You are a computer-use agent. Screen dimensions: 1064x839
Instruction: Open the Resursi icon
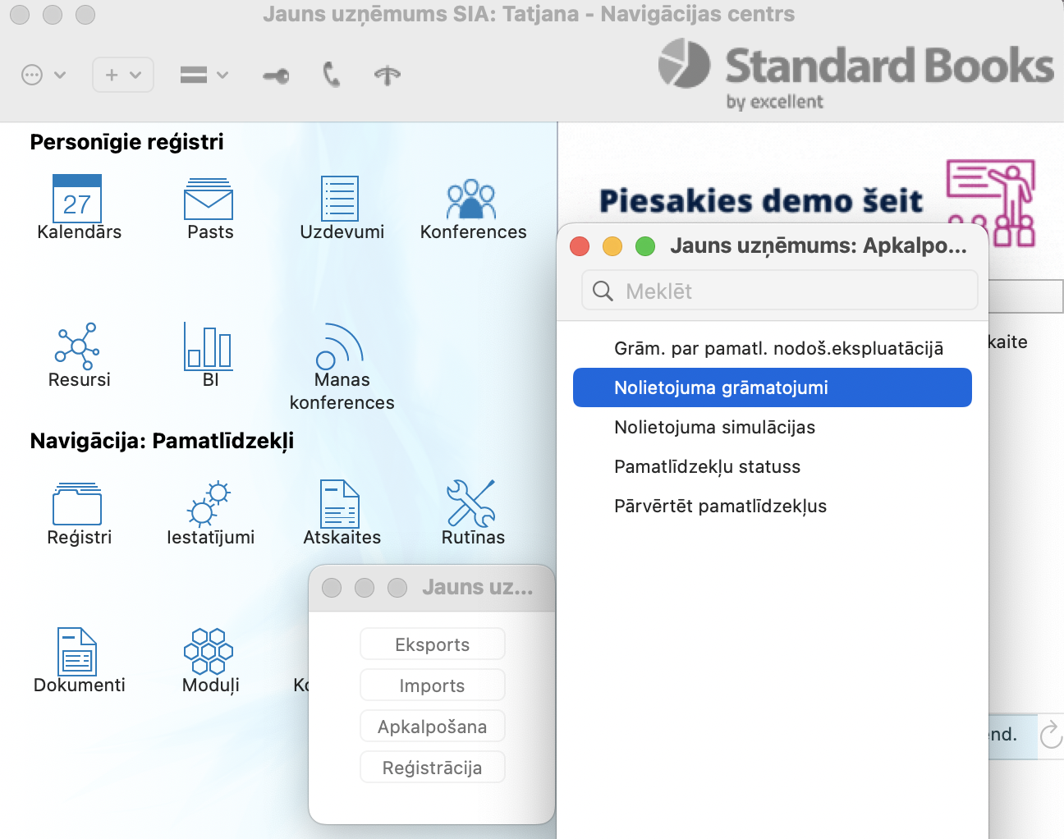coord(77,346)
